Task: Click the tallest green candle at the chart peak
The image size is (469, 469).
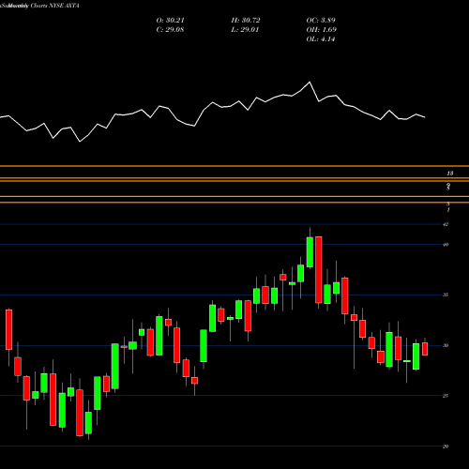Action: [310, 252]
